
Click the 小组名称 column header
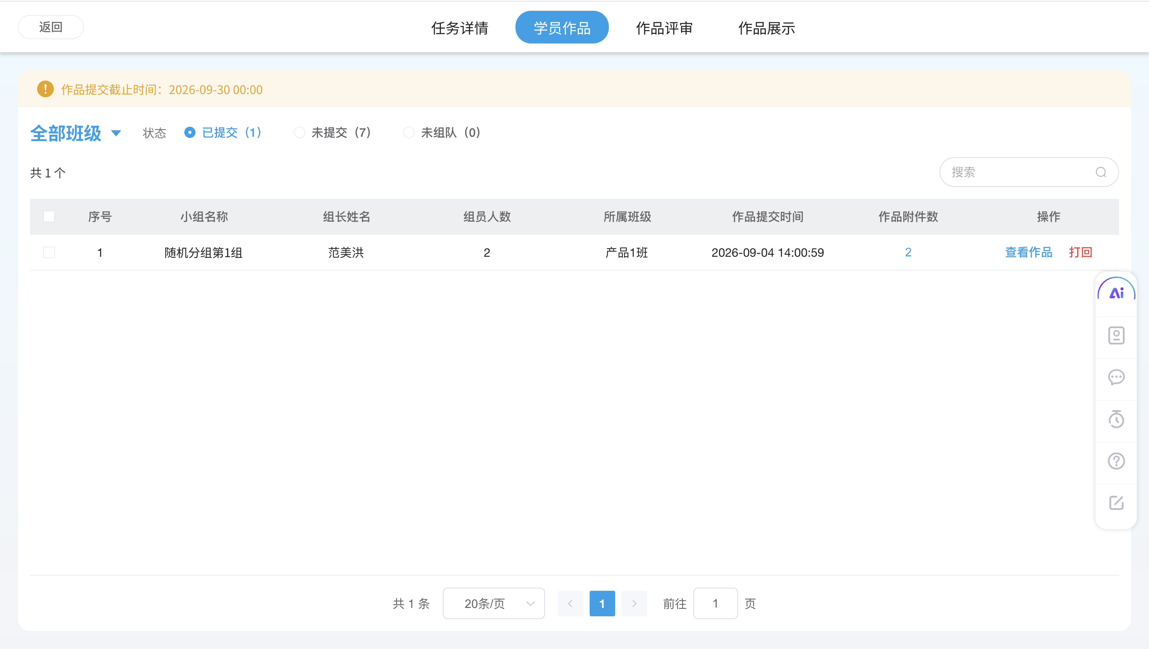pos(204,216)
